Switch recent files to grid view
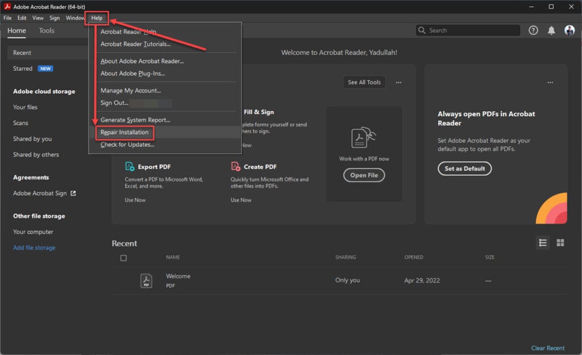The height and width of the screenshot is (355, 582). pyautogui.click(x=560, y=243)
